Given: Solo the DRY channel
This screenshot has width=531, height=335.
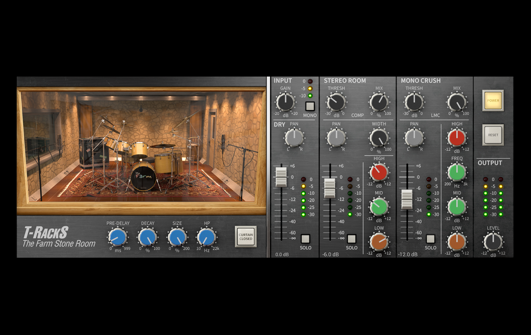Looking at the screenshot, I should point(305,239).
